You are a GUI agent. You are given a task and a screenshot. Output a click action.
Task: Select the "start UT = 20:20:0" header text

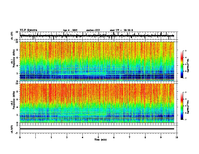coord(121,30)
